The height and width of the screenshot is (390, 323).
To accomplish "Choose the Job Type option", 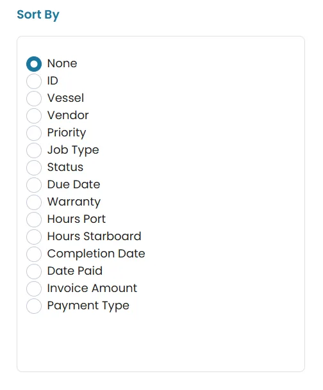I will coord(34,150).
